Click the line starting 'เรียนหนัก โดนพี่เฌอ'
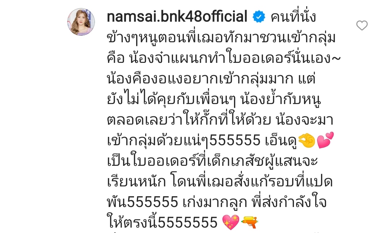Viewport: 390px width, 233px height. pyautogui.click(x=220, y=181)
